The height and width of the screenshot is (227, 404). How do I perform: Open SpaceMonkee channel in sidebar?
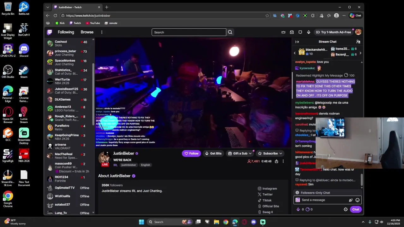(x=69, y=62)
